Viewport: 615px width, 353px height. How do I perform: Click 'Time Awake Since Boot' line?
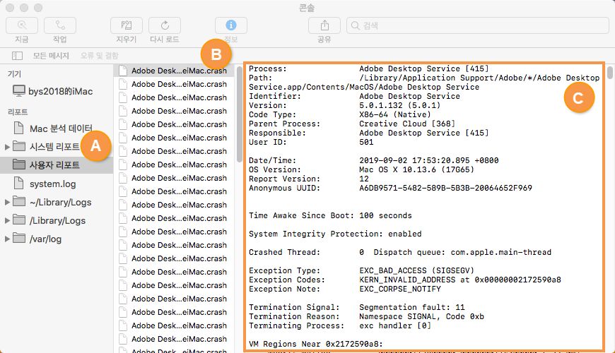(x=330, y=215)
